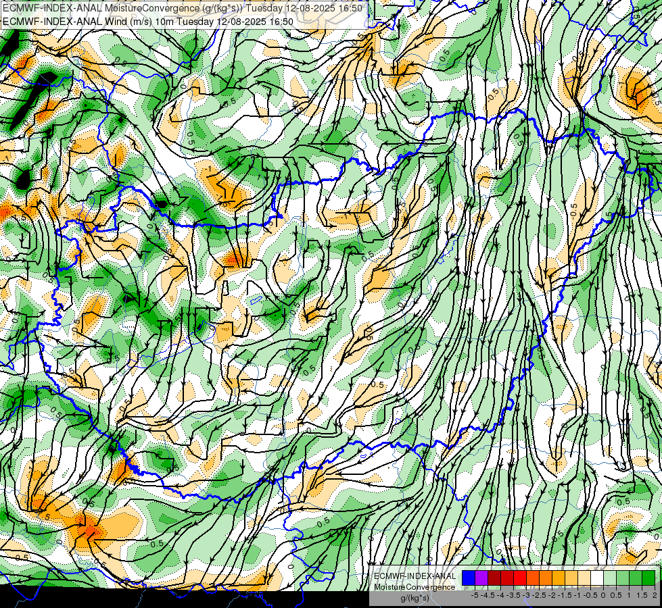Click the '-3' legend scale value
Viewport: 662px width, 608px height.
click(526, 595)
